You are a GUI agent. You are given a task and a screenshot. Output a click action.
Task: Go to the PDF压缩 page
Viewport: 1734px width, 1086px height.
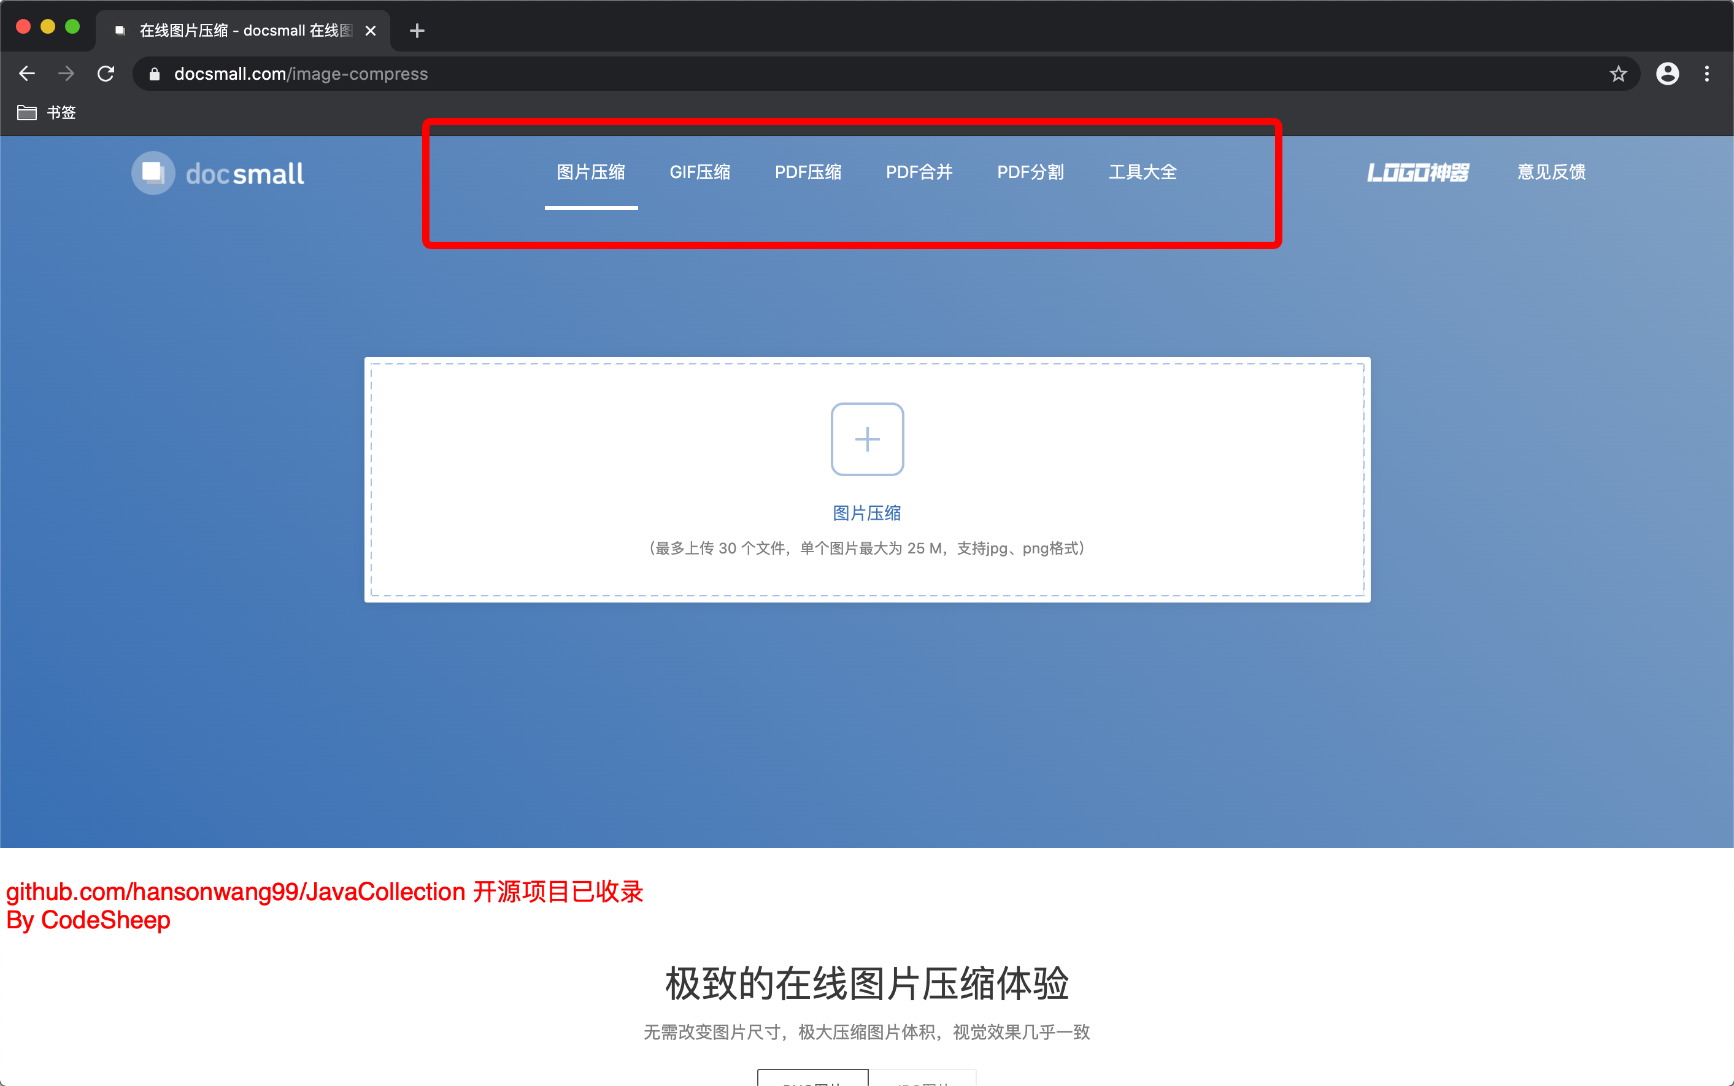807,172
